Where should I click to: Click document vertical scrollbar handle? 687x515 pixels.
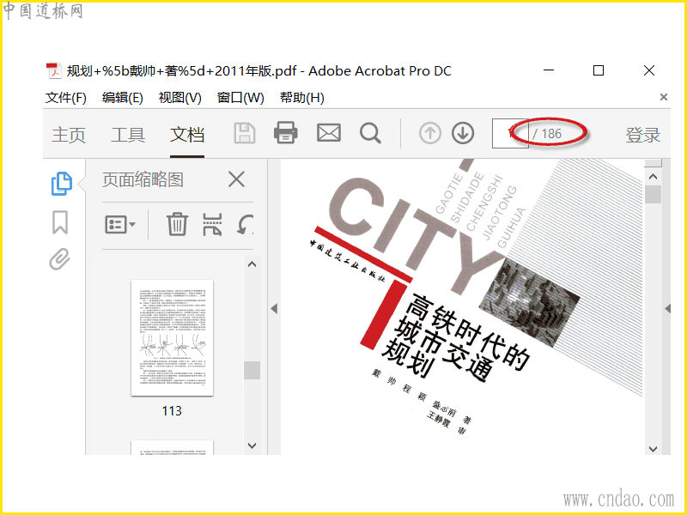coord(653,194)
